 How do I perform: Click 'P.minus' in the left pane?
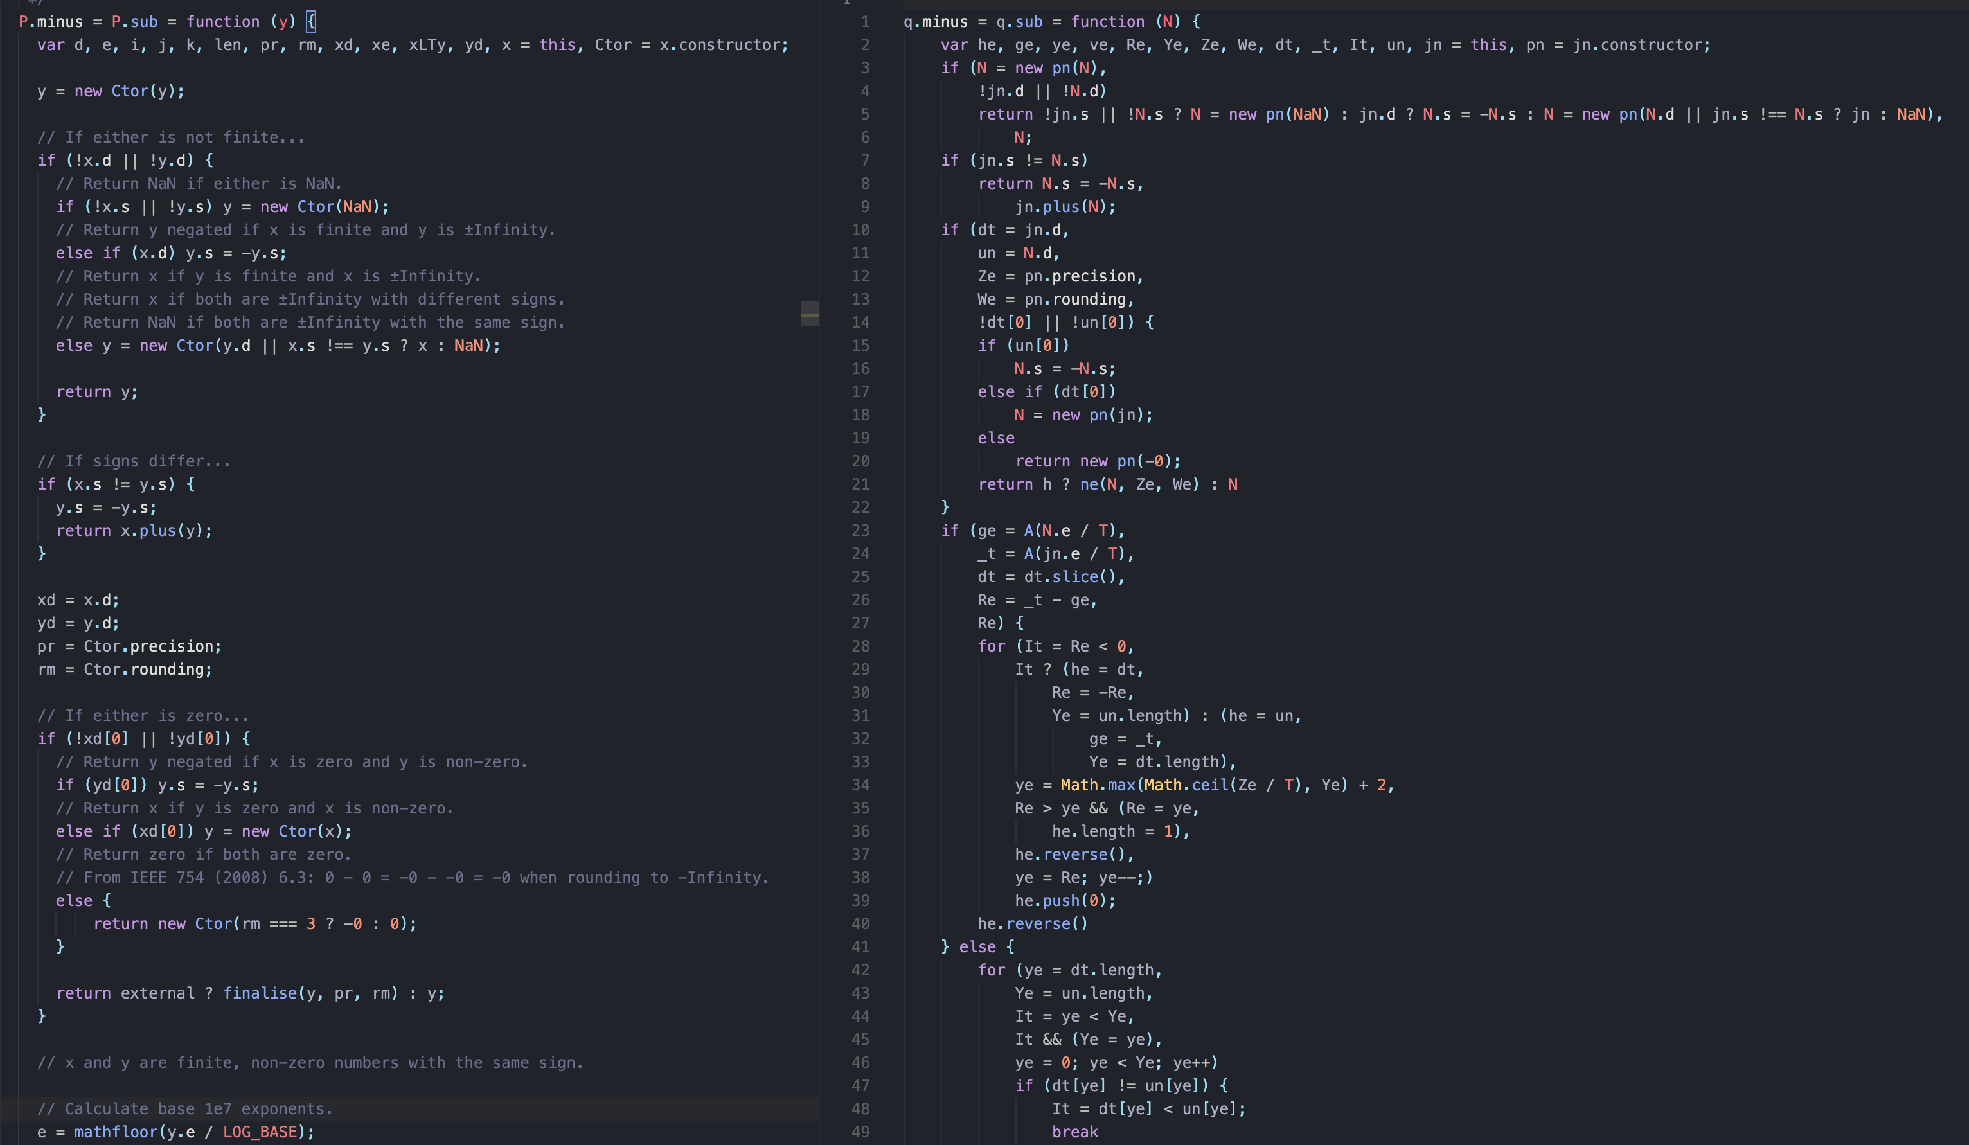coord(51,22)
